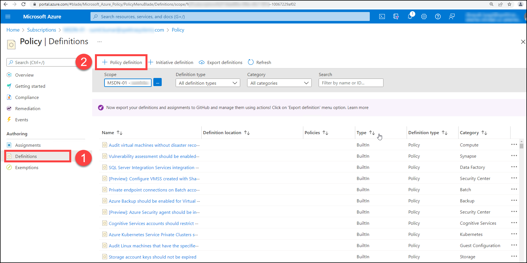The width and height of the screenshot is (527, 263).
Task: Open the Feedback icon in top bar
Action: coord(452,16)
